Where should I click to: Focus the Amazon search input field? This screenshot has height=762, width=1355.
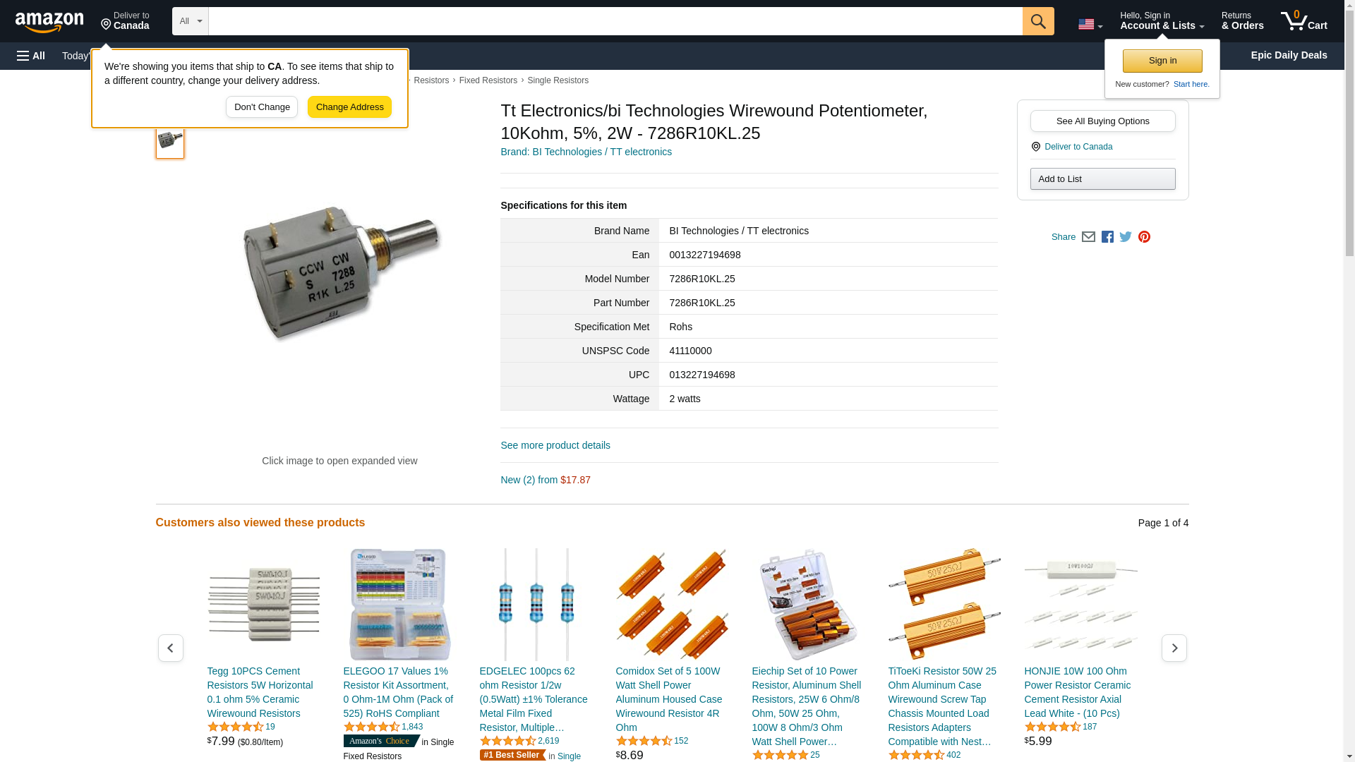point(615,21)
